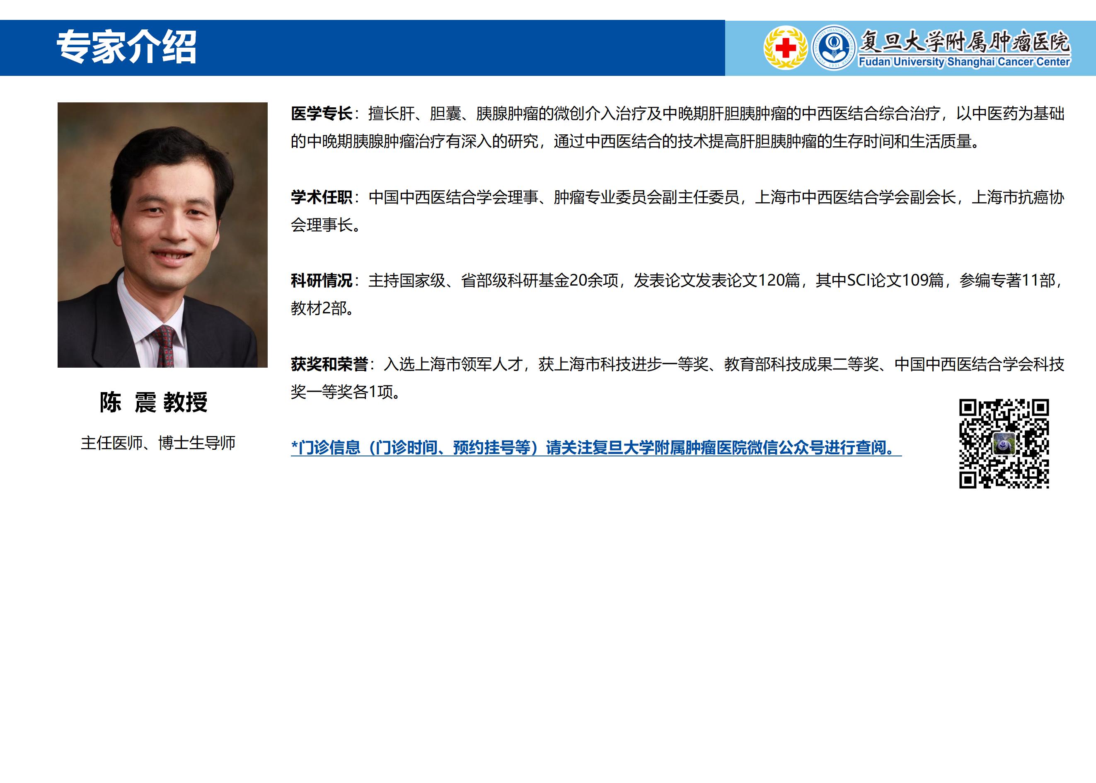Click the 学术任职 bold heading
This screenshot has height=783, width=1096.
(322, 197)
